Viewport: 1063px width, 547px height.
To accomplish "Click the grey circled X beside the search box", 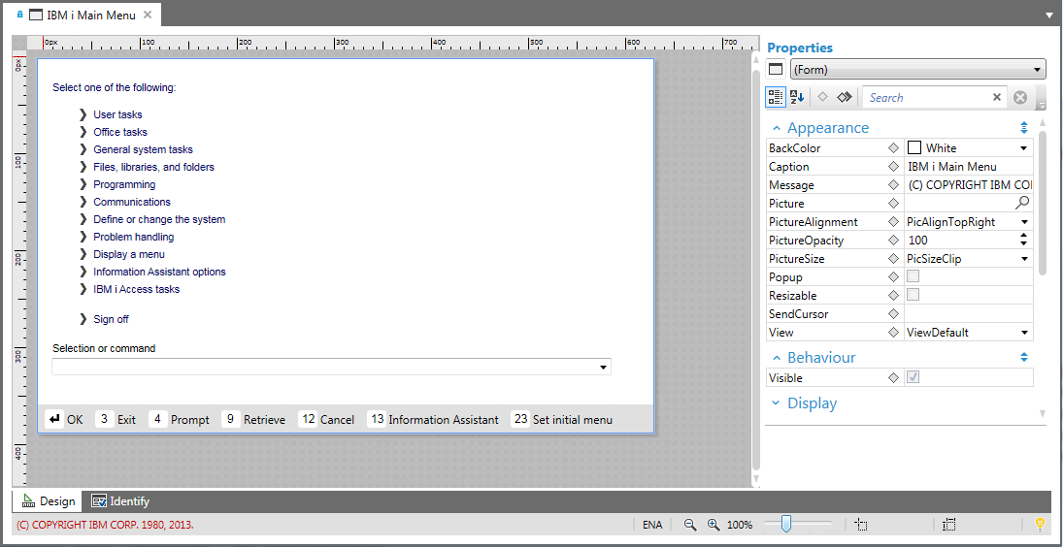I will (x=1020, y=98).
